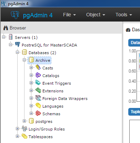Click the Dashboard gauge icon

tap(128, 30)
